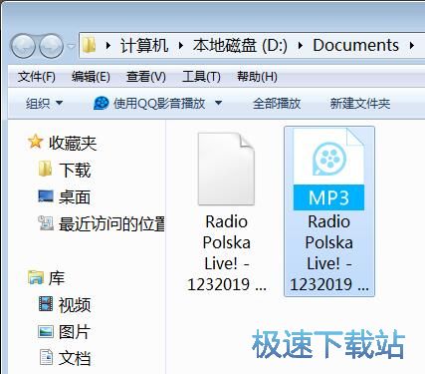Go forward with the Forward arrow button

pos(51,46)
